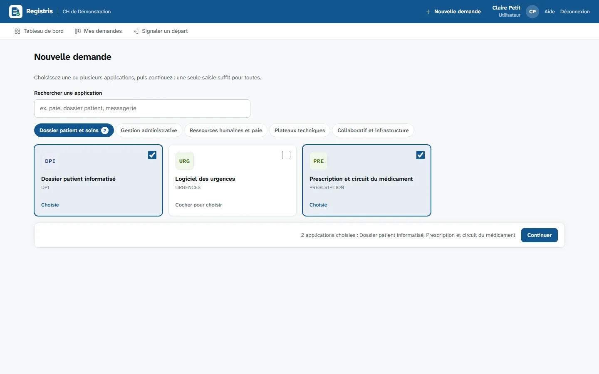Click the Mes demandes icon
Viewport: 599px width, 374px height.
click(78, 31)
